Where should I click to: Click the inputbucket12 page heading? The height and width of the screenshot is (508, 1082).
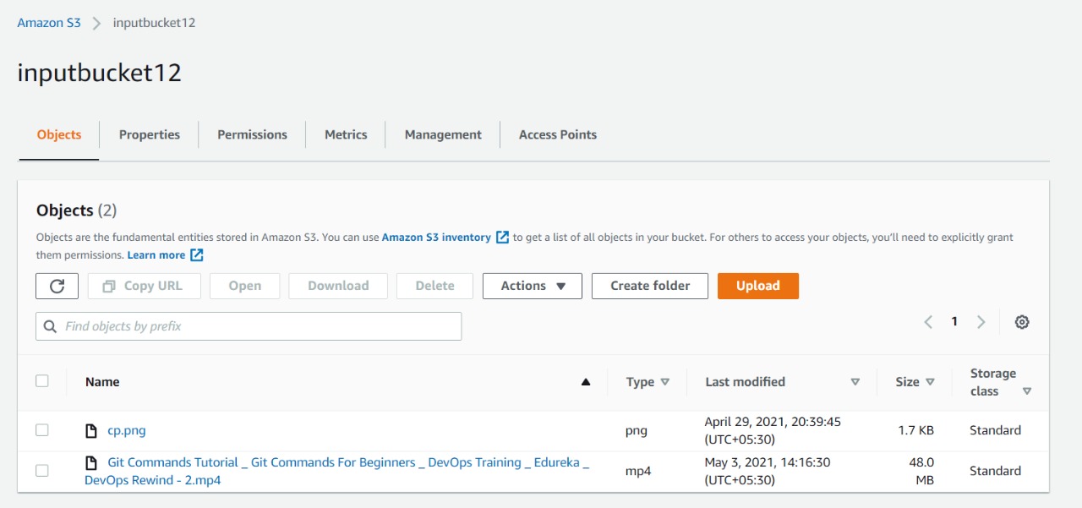[x=100, y=73]
